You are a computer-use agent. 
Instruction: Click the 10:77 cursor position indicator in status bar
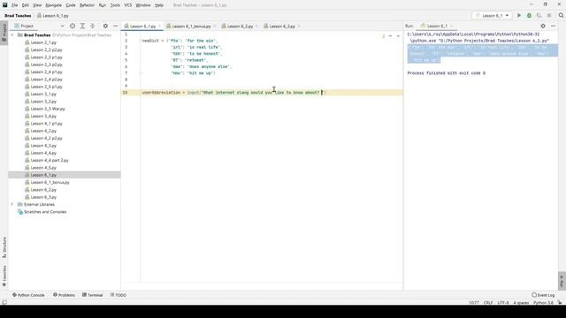coord(474,302)
